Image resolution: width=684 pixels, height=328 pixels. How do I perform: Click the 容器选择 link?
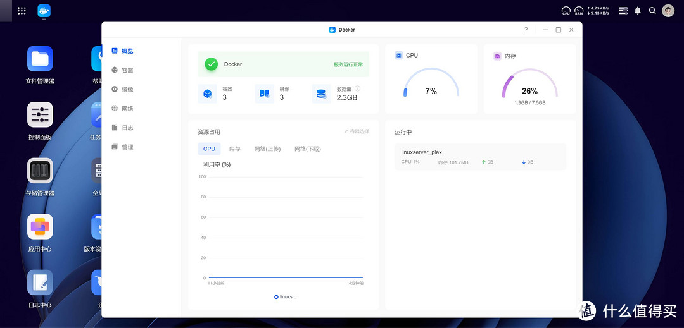[x=357, y=131]
